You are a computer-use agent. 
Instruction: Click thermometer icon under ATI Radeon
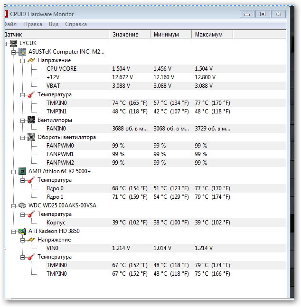pos(31,257)
